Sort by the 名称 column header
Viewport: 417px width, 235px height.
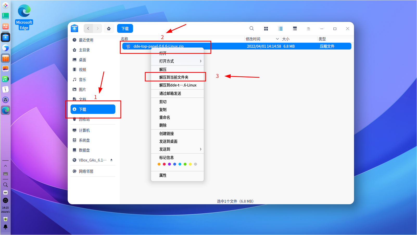(124, 39)
